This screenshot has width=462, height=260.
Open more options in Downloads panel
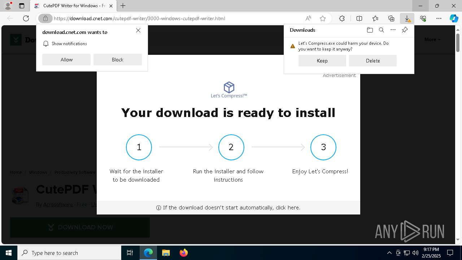(393, 30)
